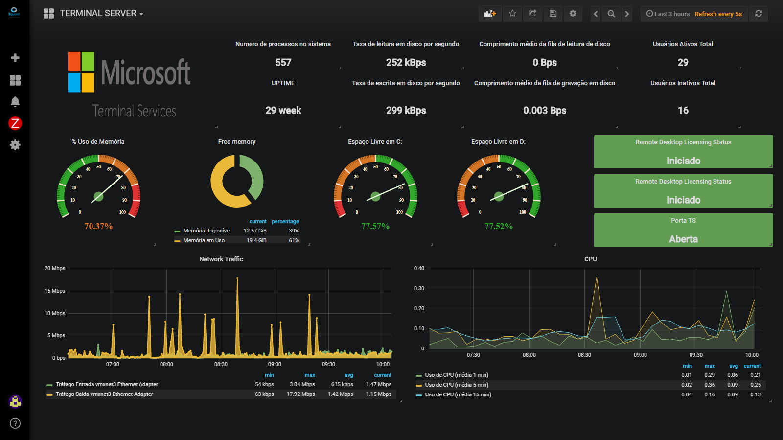Open the % Uso de Memória panel menu
Viewport: 783px width, 440px height.
click(x=98, y=141)
